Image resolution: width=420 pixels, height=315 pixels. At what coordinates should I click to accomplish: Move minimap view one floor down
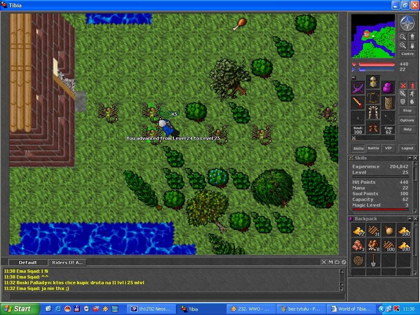pyautogui.click(x=412, y=46)
